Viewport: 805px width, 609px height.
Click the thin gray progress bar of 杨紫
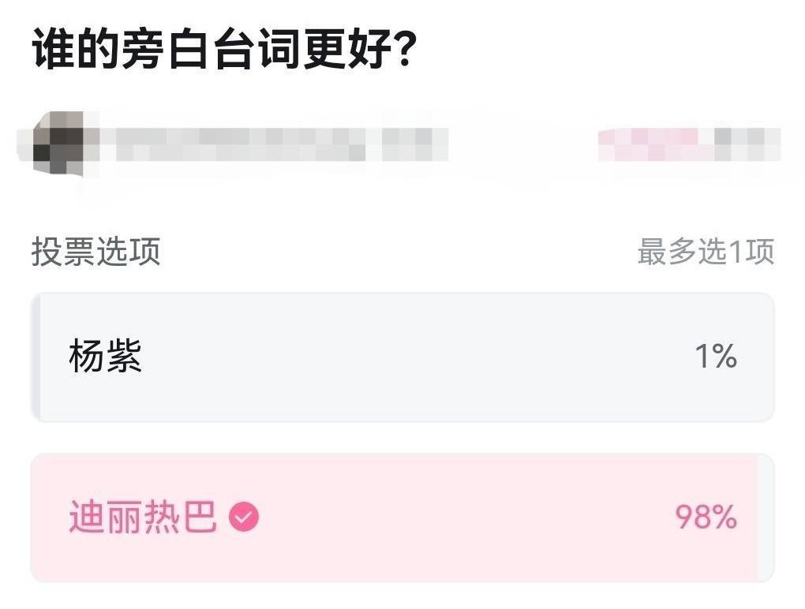(x=35, y=357)
